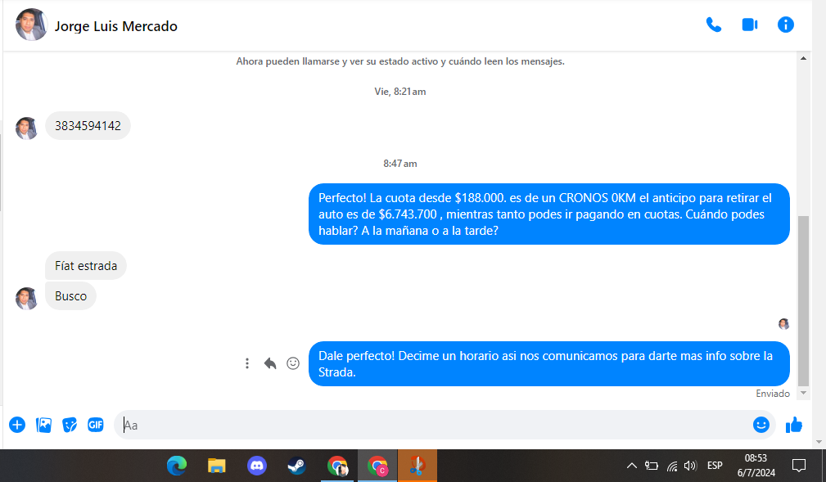Switch ESP keyboard language indicator
The width and height of the screenshot is (826, 482).
[715, 466]
